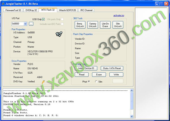Select the Phat radio button
Image resolution: width=170 pixels, height=121 pixels.
(89, 81)
